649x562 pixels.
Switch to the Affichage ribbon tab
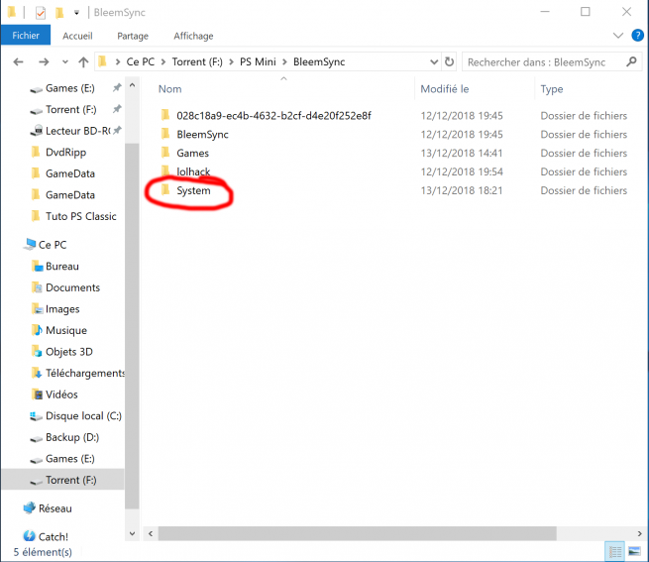tap(193, 36)
